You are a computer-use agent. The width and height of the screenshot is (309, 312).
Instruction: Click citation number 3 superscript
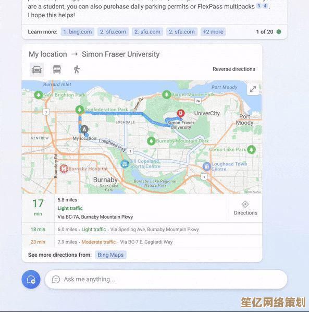pos(258,6)
